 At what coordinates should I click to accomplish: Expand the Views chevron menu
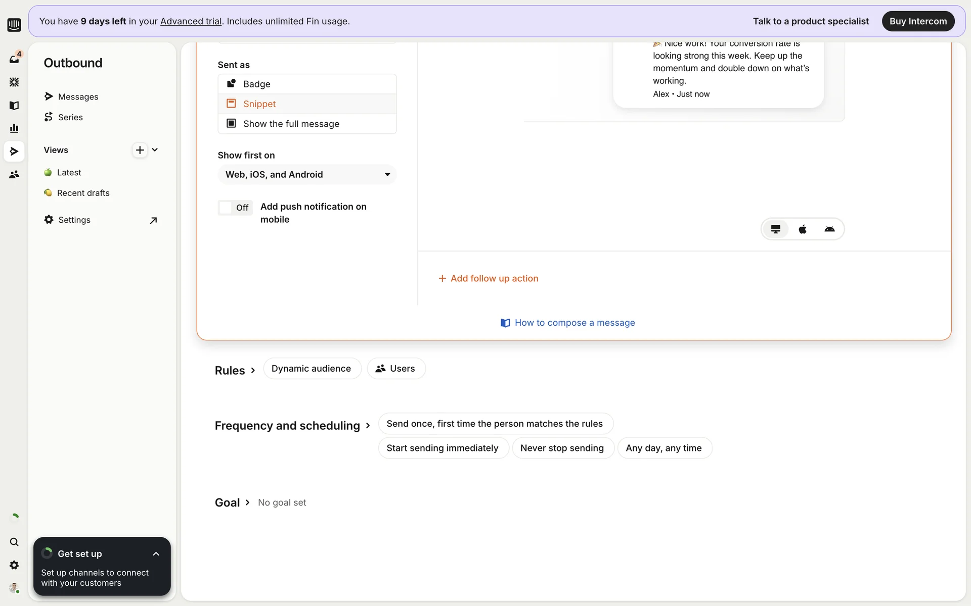click(155, 150)
